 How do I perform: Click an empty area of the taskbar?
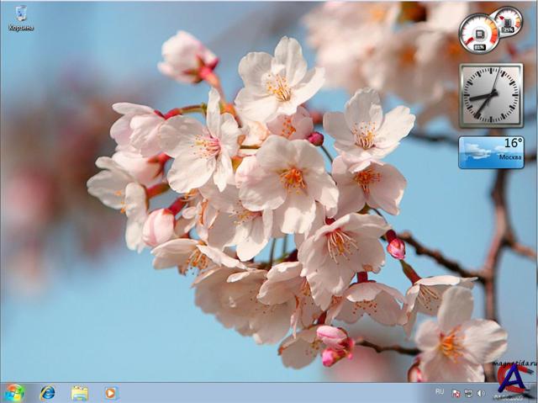coord(269,393)
